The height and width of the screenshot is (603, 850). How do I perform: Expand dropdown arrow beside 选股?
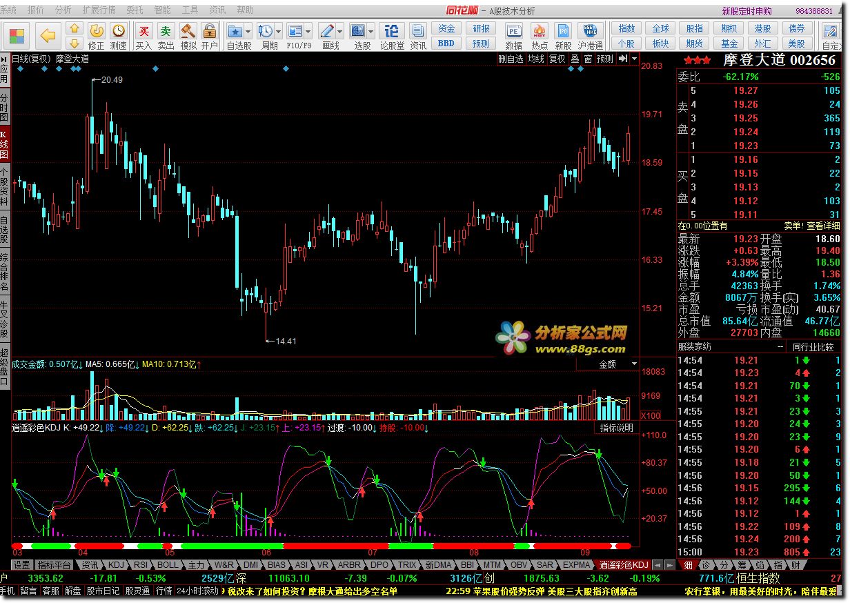tap(370, 32)
